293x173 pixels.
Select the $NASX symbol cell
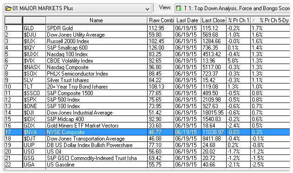point(34,67)
